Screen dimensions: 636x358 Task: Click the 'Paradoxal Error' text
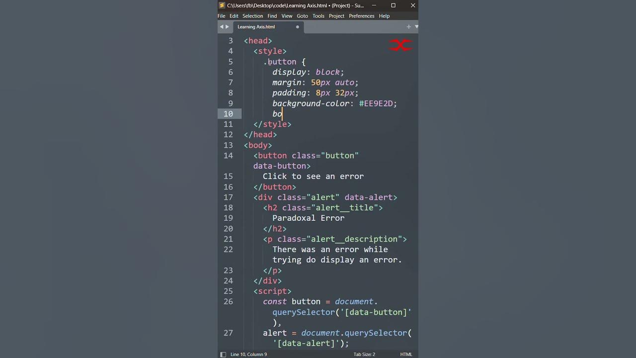coord(308,218)
